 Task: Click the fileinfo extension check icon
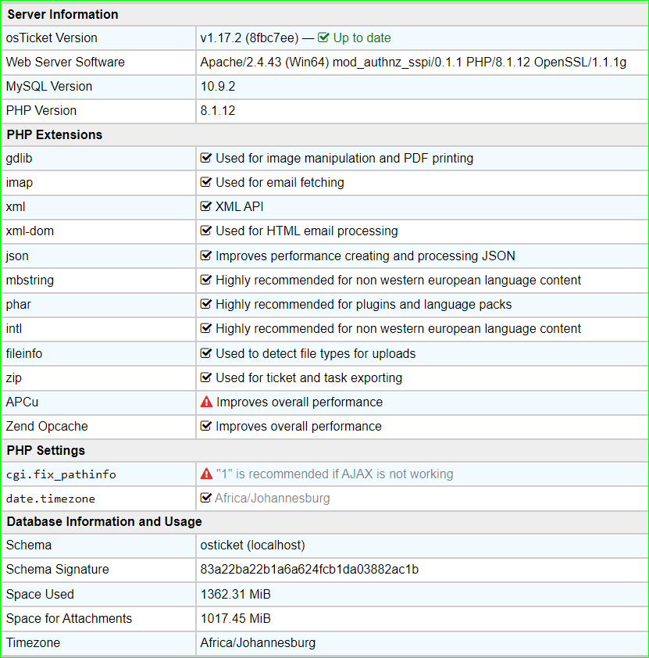pyautogui.click(x=206, y=353)
